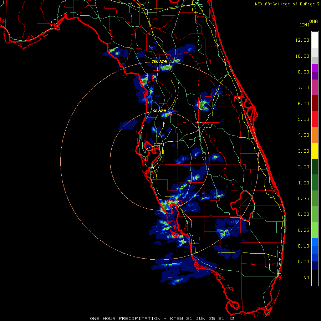This screenshot has width=321, height=321.
Task: Click the pink legend swatch beside 7.00
Action: pos(315,87)
